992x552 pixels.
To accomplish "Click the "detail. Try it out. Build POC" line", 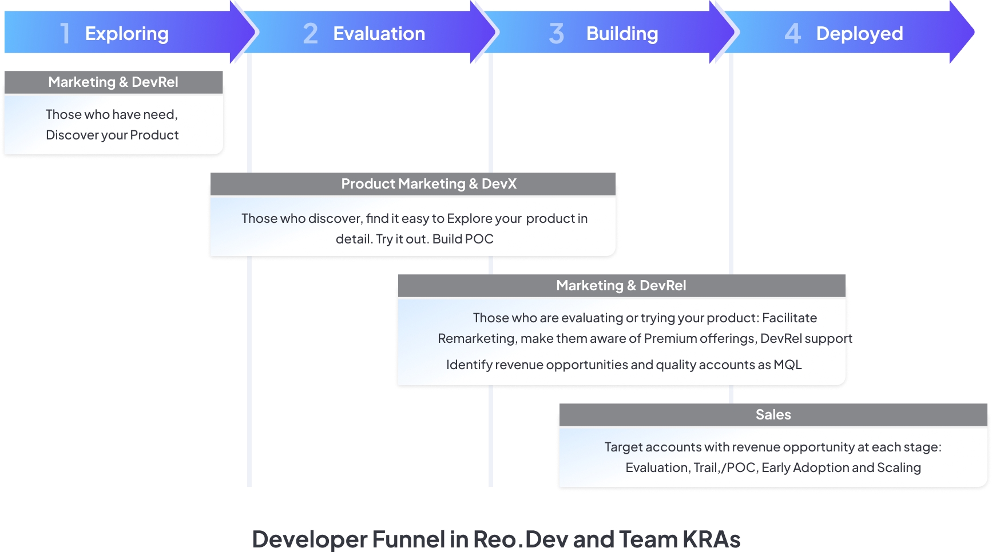I will (414, 239).
